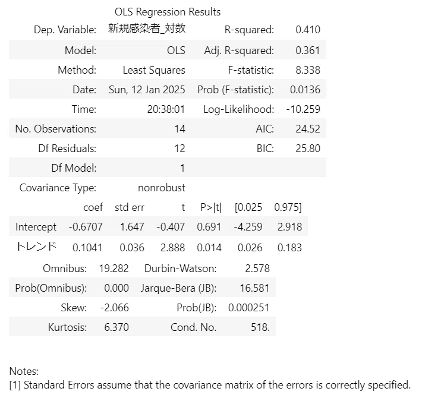Select the Log-Likelihood value -10.259
The width and height of the screenshot is (422, 401).
303,109
